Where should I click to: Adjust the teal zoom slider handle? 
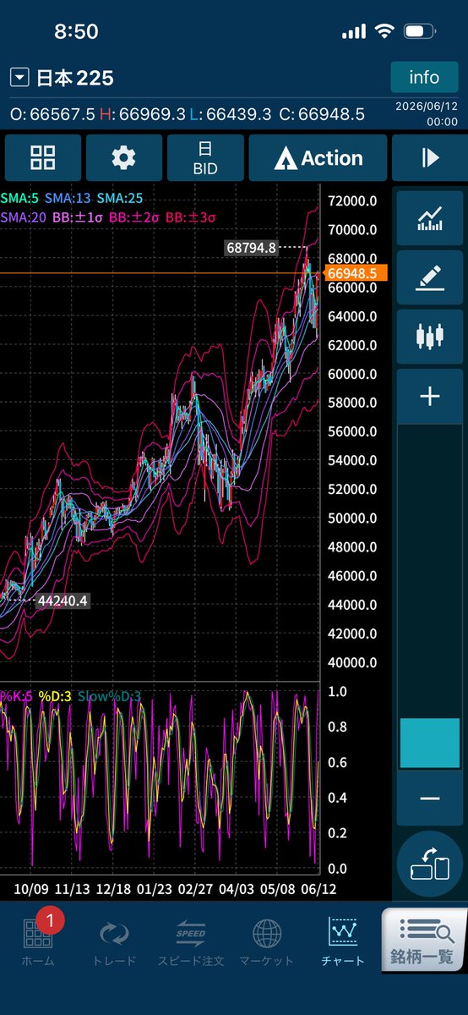[x=430, y=743]
